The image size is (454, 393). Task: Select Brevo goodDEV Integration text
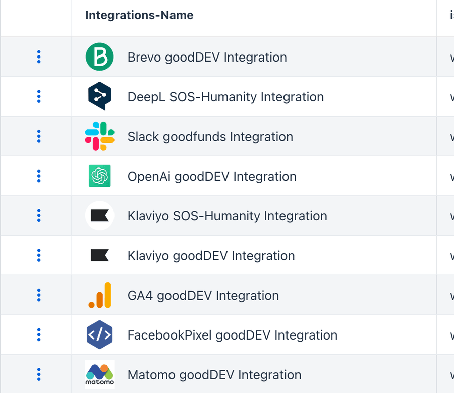tap(207, 57)
